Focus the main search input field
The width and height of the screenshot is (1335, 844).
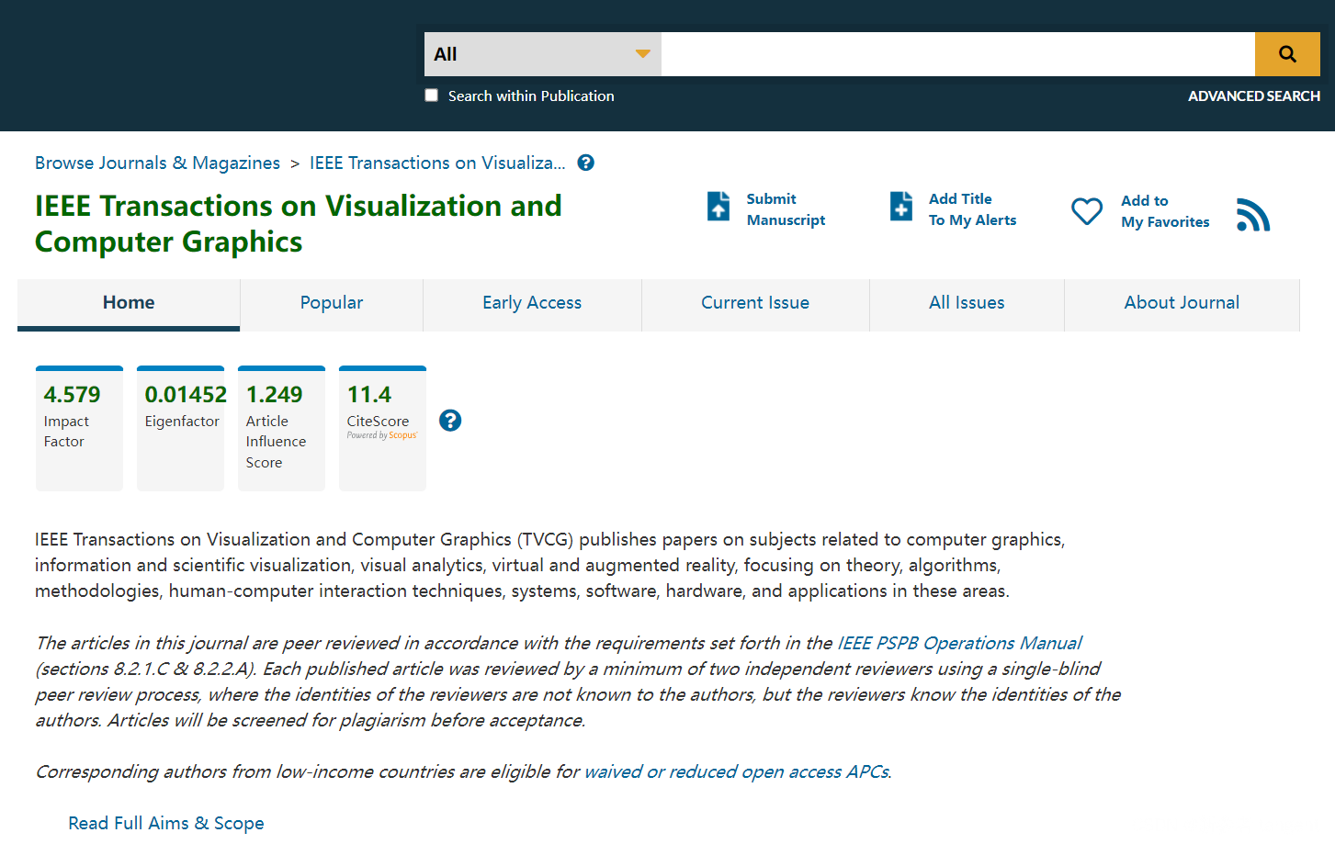click(x=958, y=54)
